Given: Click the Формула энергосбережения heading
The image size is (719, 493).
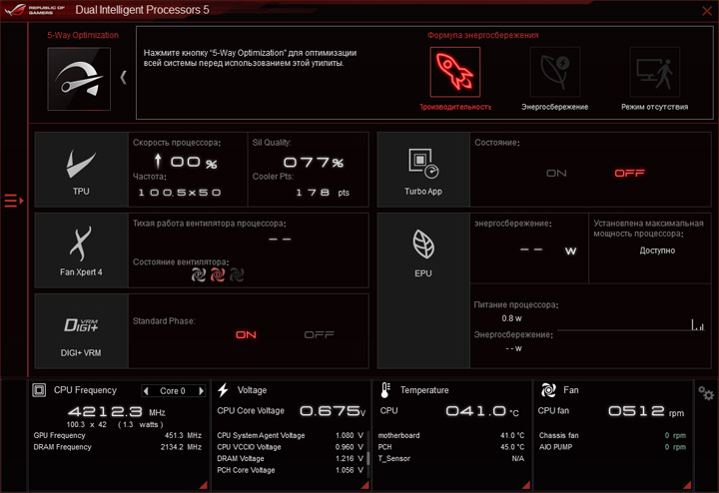Looking at the screenshot, I should click(483, 35).
